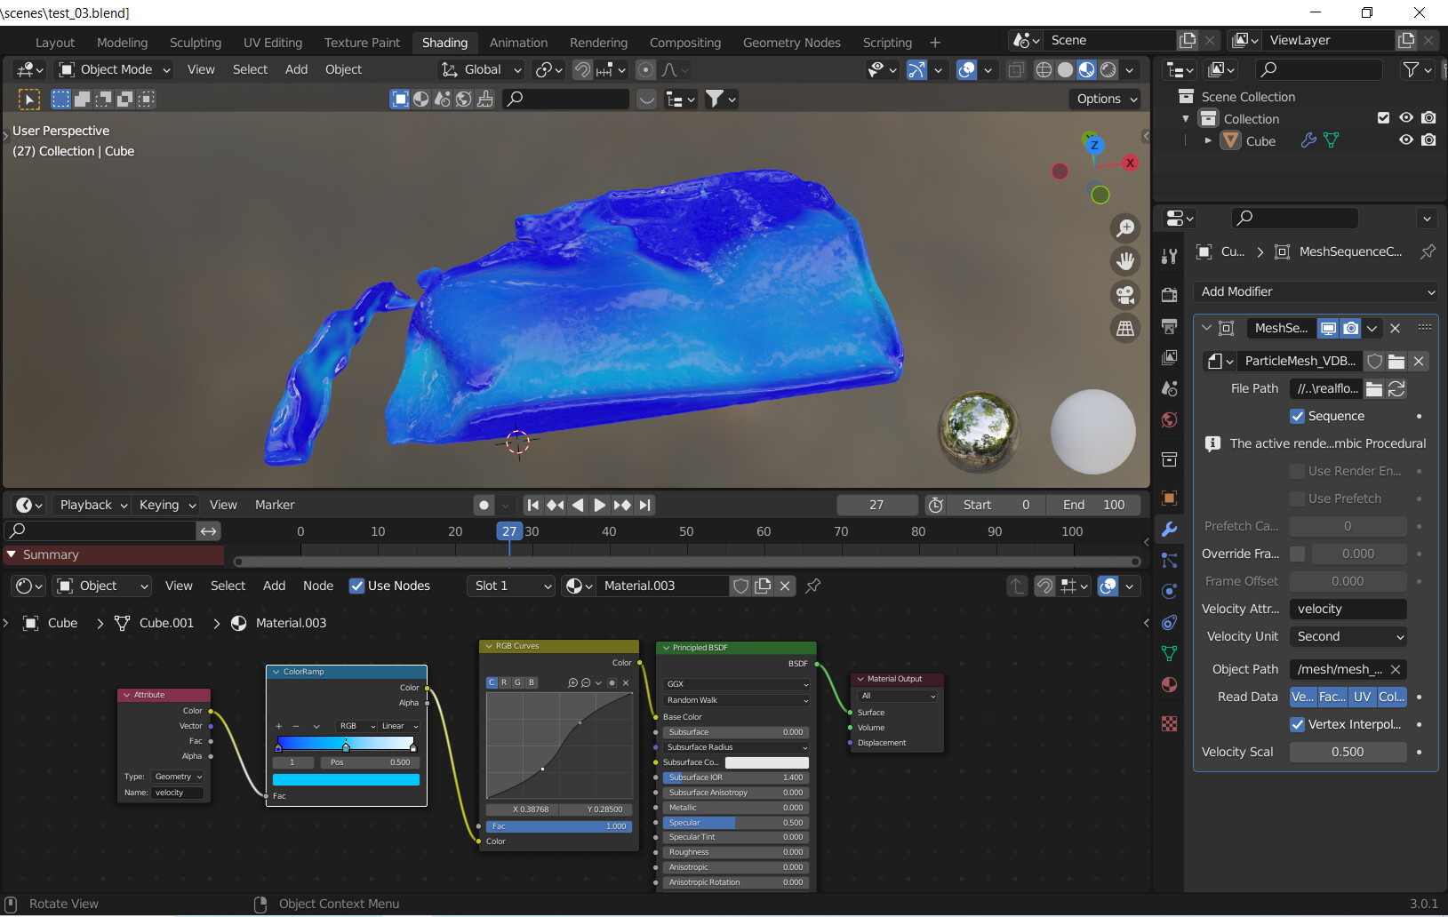This screenshot has height=917, width=1448.
Task: Switch to Compositing workspace tab
Action: (684, 43)
